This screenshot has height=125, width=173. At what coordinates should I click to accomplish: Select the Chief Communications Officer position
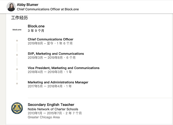[50, 39]
